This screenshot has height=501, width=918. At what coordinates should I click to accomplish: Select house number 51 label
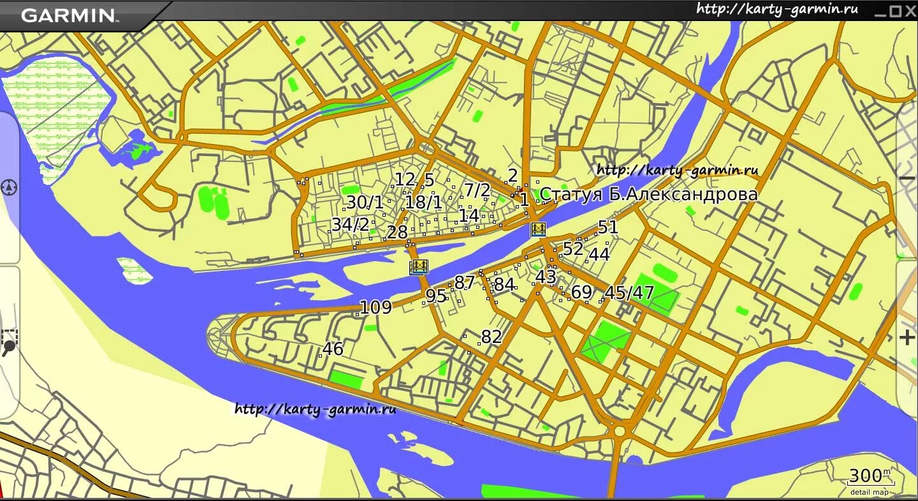[608, 228]
